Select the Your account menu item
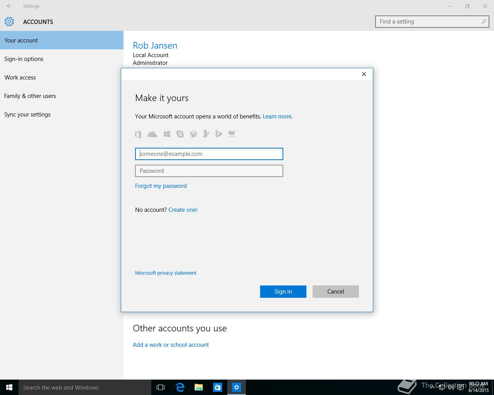 click(62, 40)
